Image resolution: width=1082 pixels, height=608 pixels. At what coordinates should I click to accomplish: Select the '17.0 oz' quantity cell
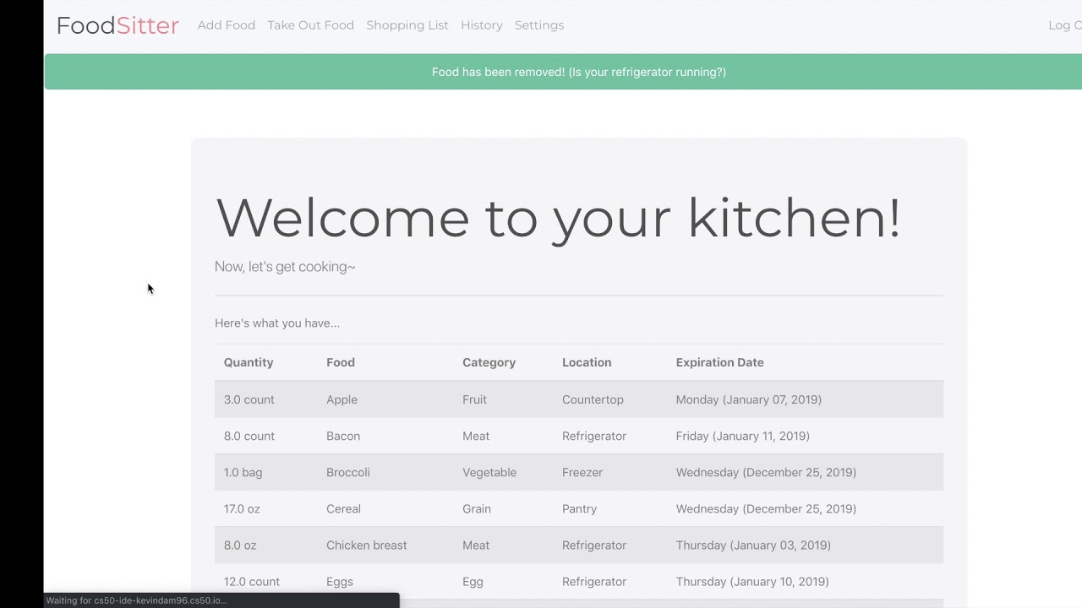point(242,508)
